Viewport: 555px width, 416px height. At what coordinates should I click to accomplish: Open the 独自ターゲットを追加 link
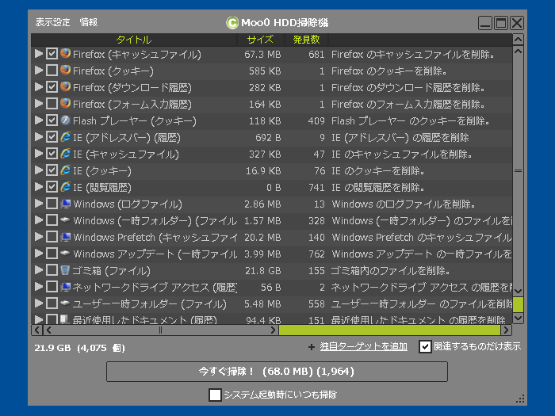[x=363, y=347]
